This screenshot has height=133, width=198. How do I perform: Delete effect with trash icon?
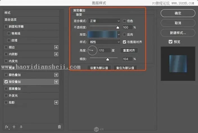click(59, 127)
